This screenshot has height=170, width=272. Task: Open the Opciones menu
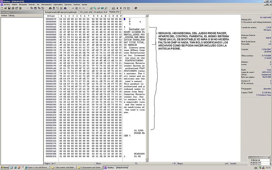(x=68, y=4)
